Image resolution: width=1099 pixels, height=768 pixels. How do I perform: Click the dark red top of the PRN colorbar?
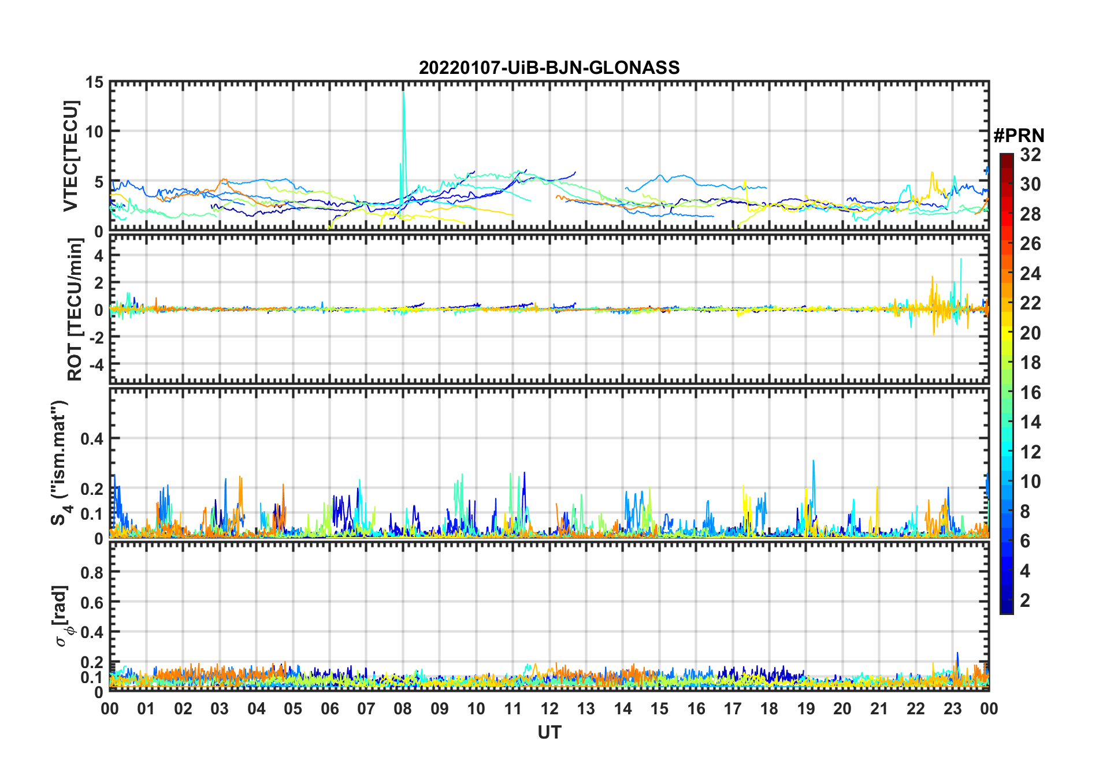1006,158
